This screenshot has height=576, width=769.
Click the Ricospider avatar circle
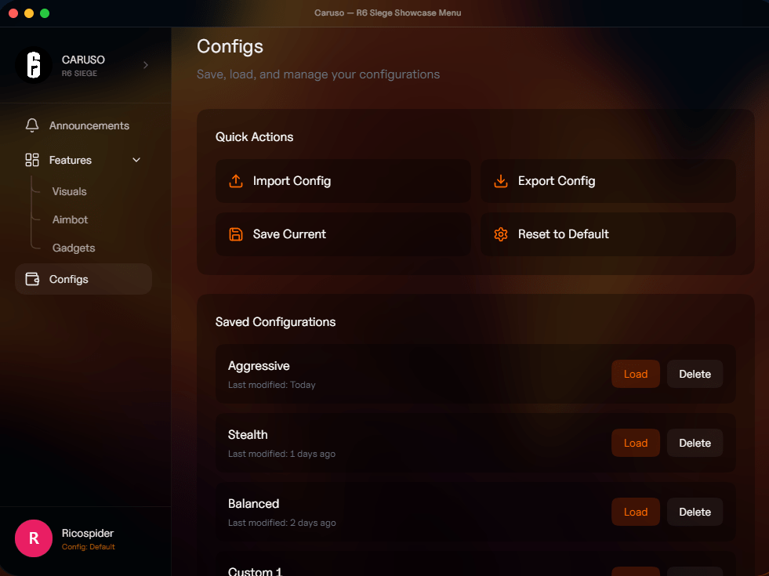click(34, 538)
